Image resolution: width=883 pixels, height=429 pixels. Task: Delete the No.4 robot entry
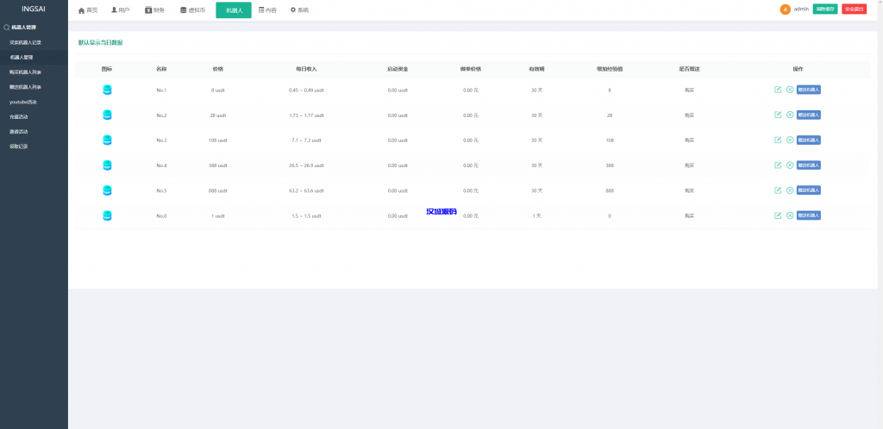pos(789,165)
